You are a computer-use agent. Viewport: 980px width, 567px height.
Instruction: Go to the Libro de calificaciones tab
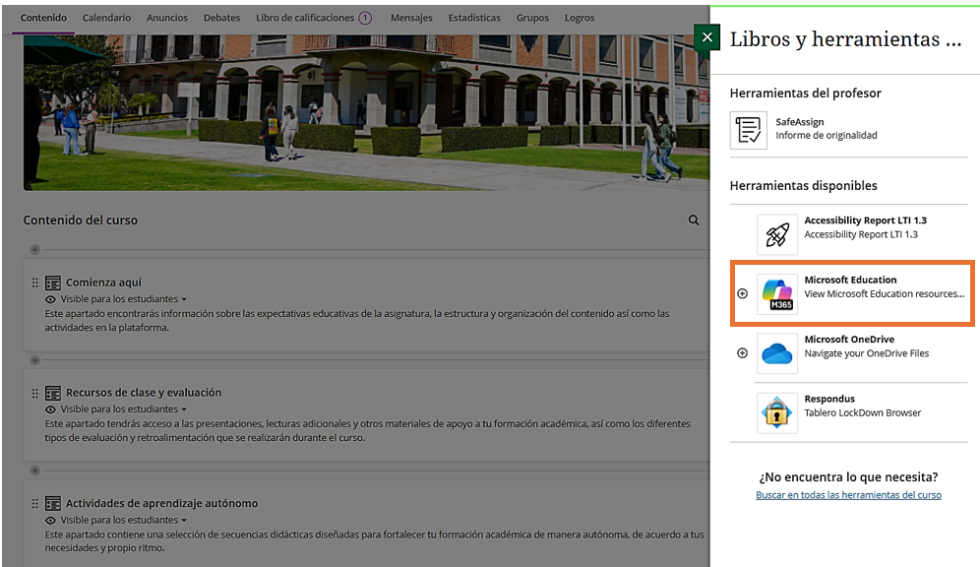pos(305,18)
